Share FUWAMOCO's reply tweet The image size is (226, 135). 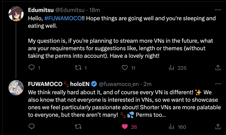pyautogui.click(x=218, y=127)
